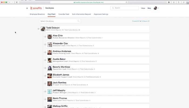Expand Austin Baker's direct reports
This screenshot has width=189, height=108.
pyautogui.click(x=45, y=60)
